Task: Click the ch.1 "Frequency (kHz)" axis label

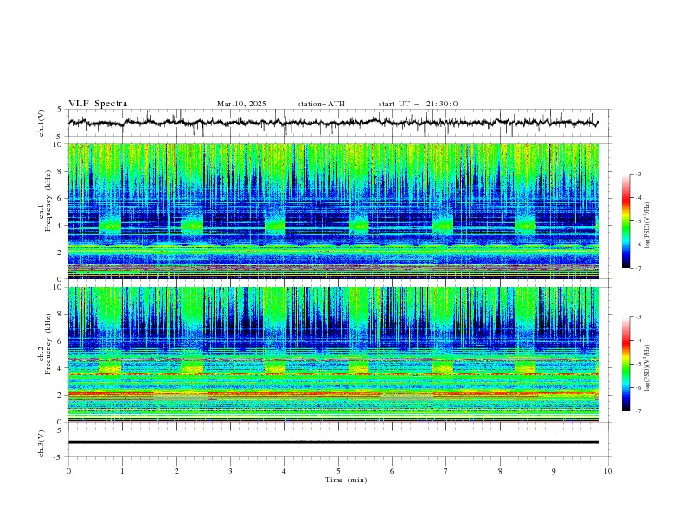Action: pos(48,201)
